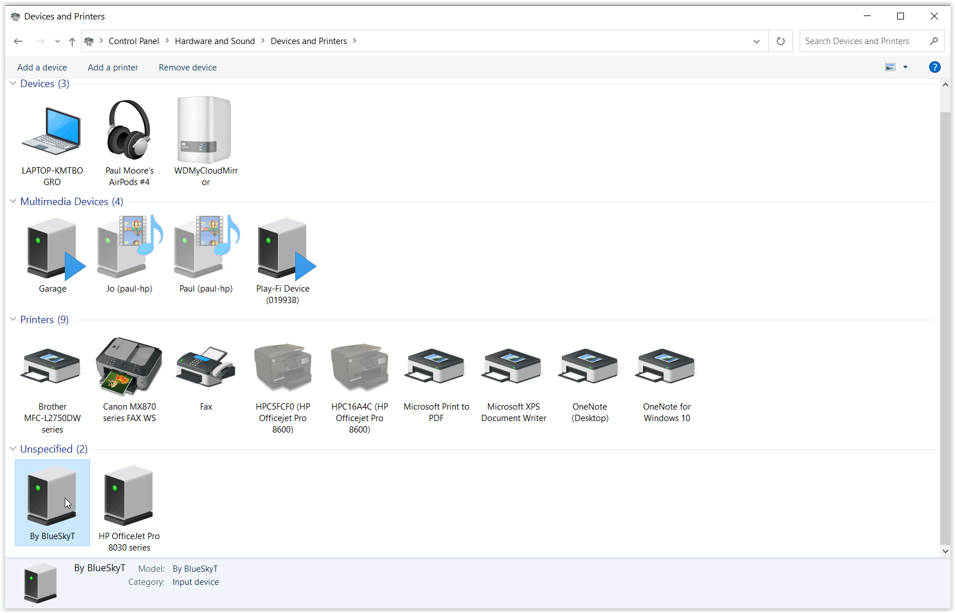
Task: Select the Fax printer icon
Action: pos(206,367)
